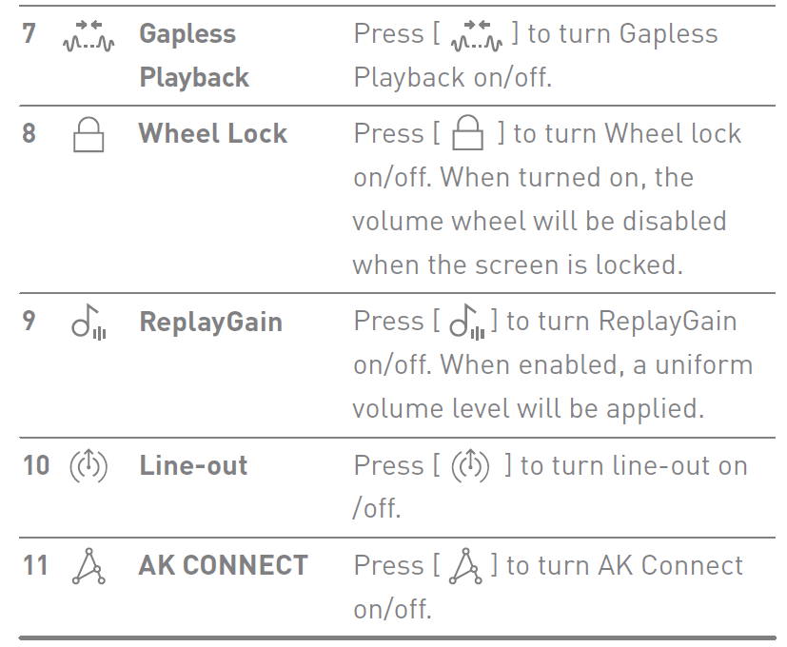The image size is (787, 647).
Task: Click the AK Connect icon beside number 11
Action: click(x=89, y=567)
